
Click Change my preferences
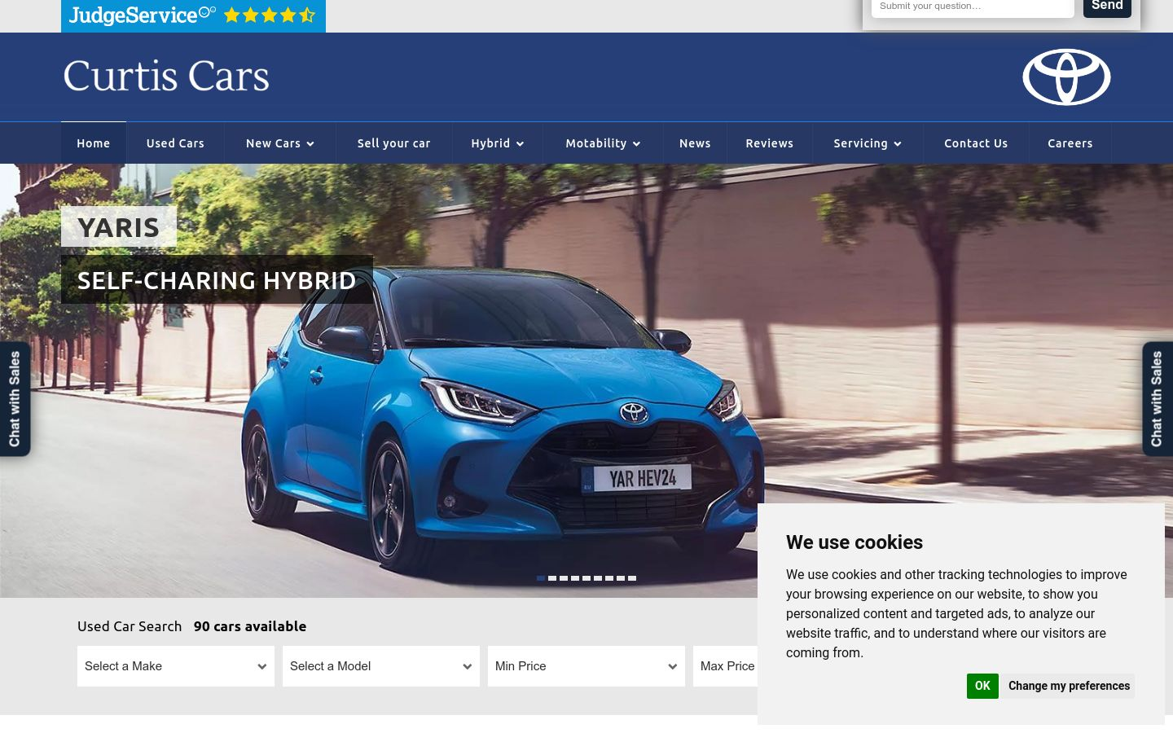pos(1069,686)
